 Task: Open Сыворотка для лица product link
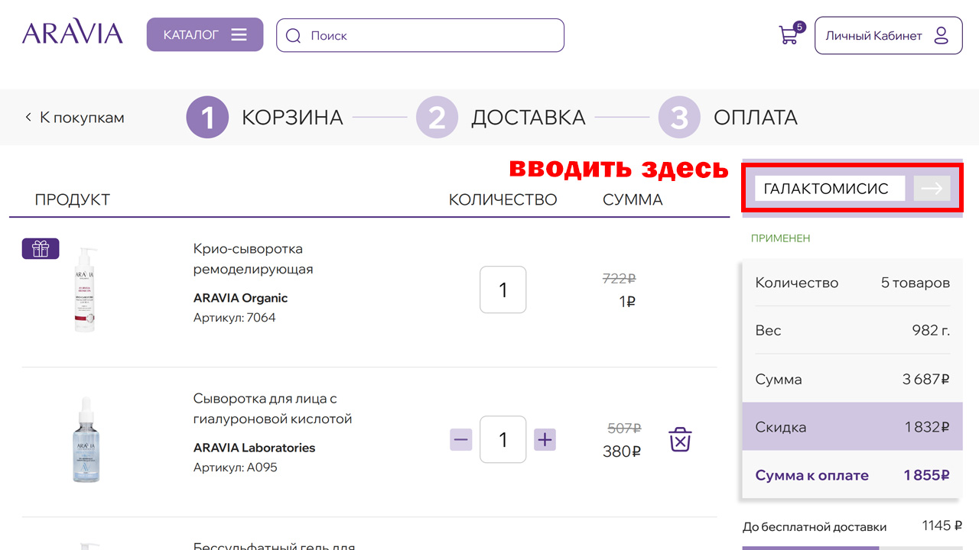(272, 409)
